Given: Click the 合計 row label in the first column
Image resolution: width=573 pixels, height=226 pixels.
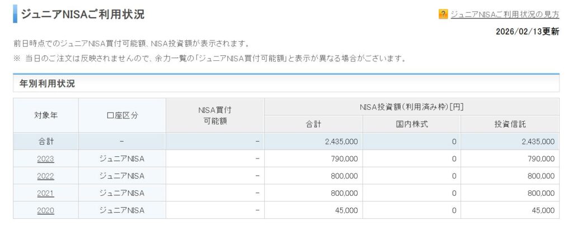Looking at the screenshot, I should pyautogui.click(x=45, y=142).
